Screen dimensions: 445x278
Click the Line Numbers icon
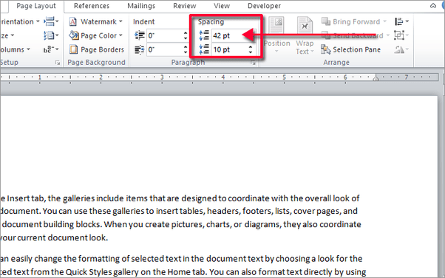51,35
